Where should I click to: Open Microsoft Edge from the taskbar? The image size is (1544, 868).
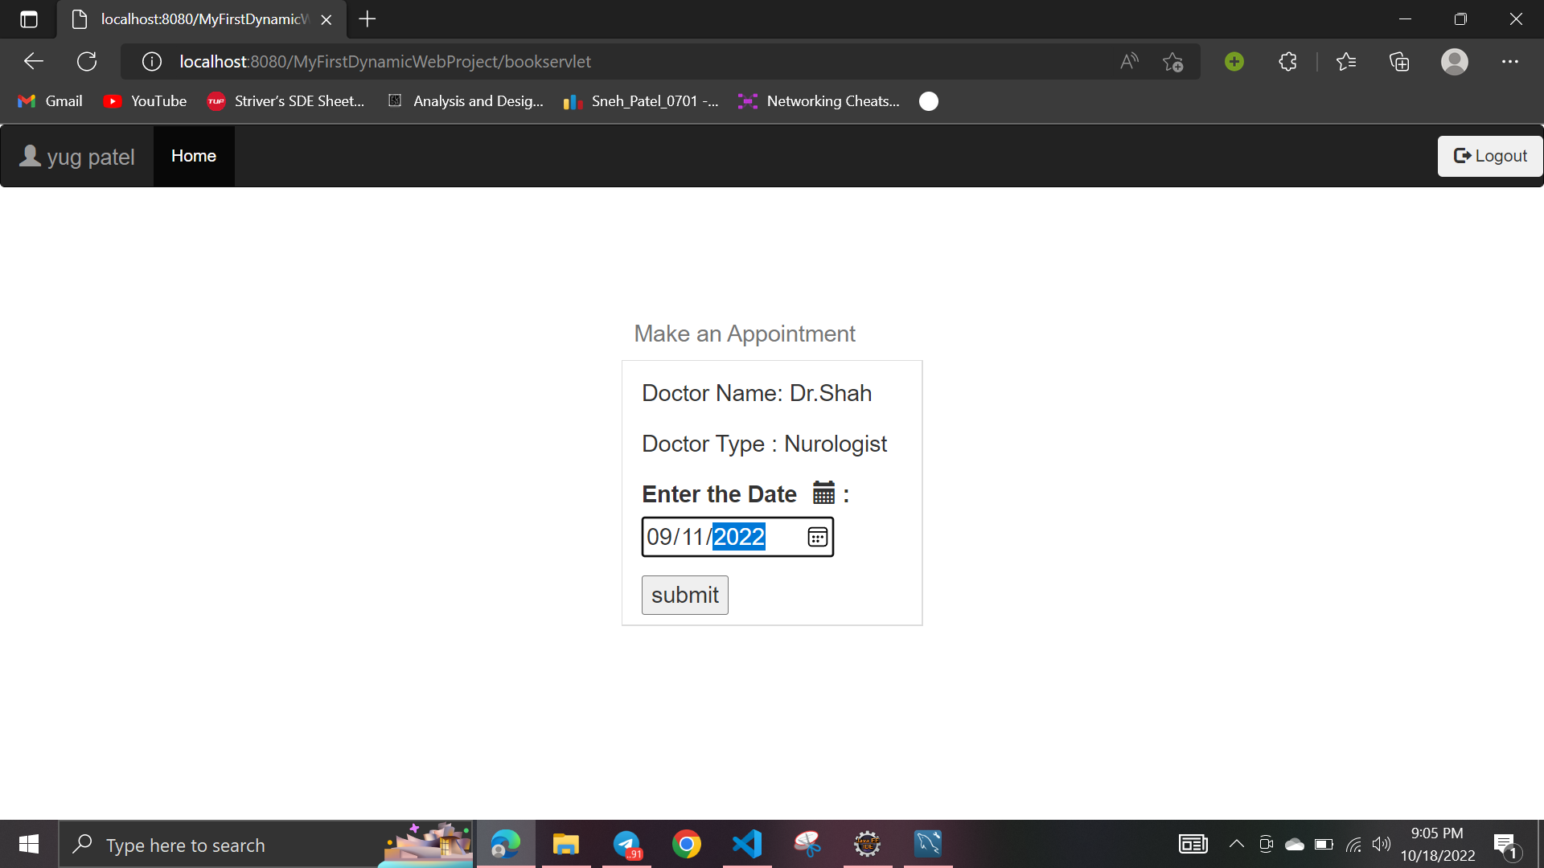505,844
